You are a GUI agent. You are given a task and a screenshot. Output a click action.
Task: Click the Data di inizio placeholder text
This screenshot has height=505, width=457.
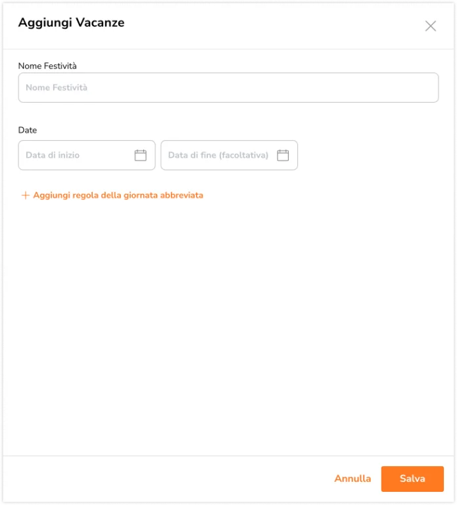[53, 155]
